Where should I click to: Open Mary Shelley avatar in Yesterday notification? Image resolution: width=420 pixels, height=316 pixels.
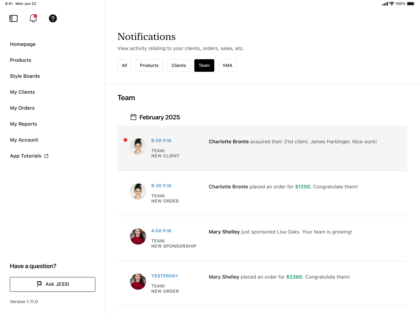point(138,281)
